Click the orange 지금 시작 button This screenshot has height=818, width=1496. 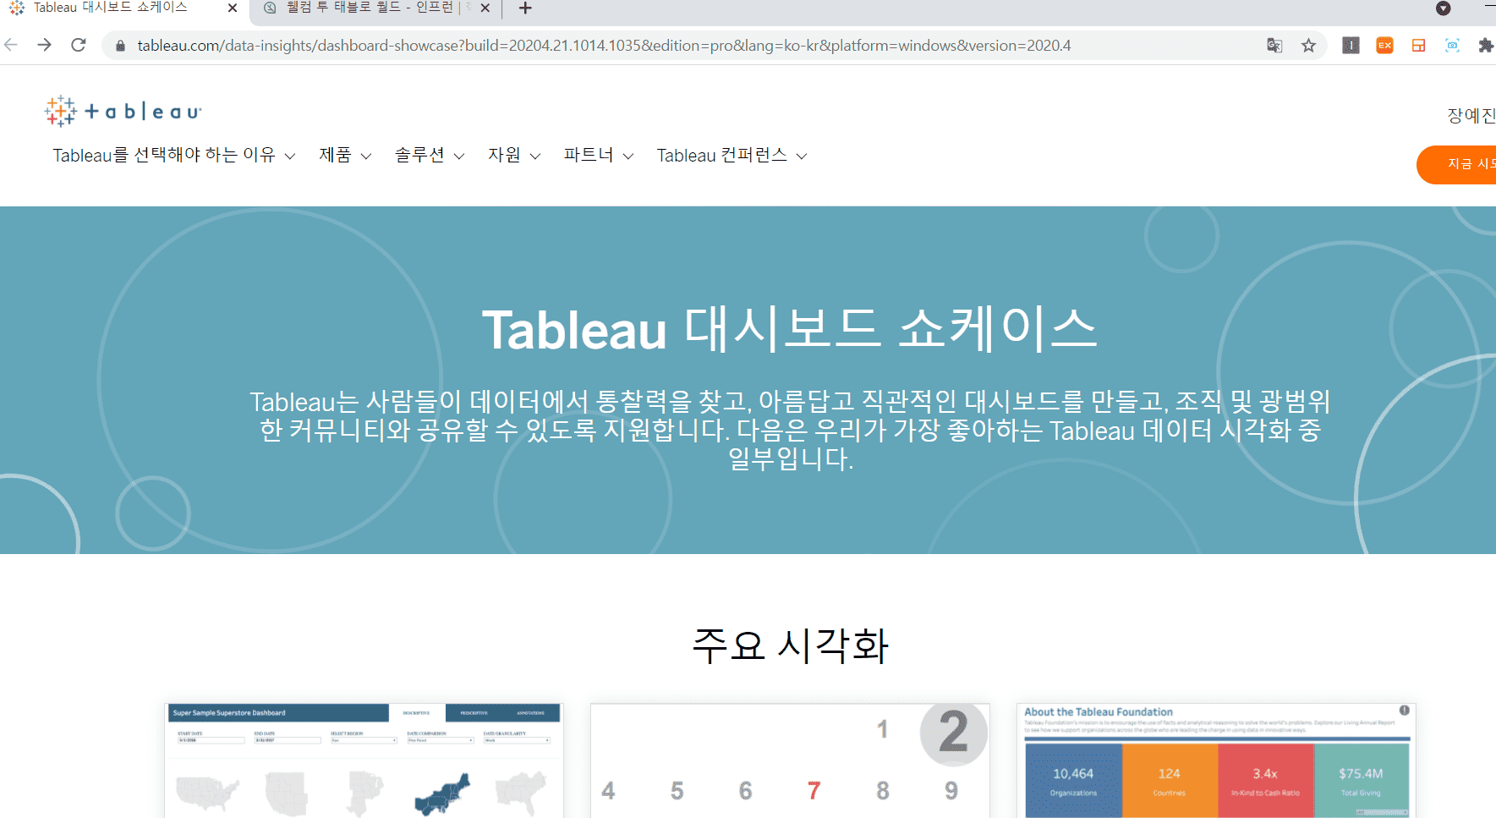pyautogui.click(x=1457, y=164)
